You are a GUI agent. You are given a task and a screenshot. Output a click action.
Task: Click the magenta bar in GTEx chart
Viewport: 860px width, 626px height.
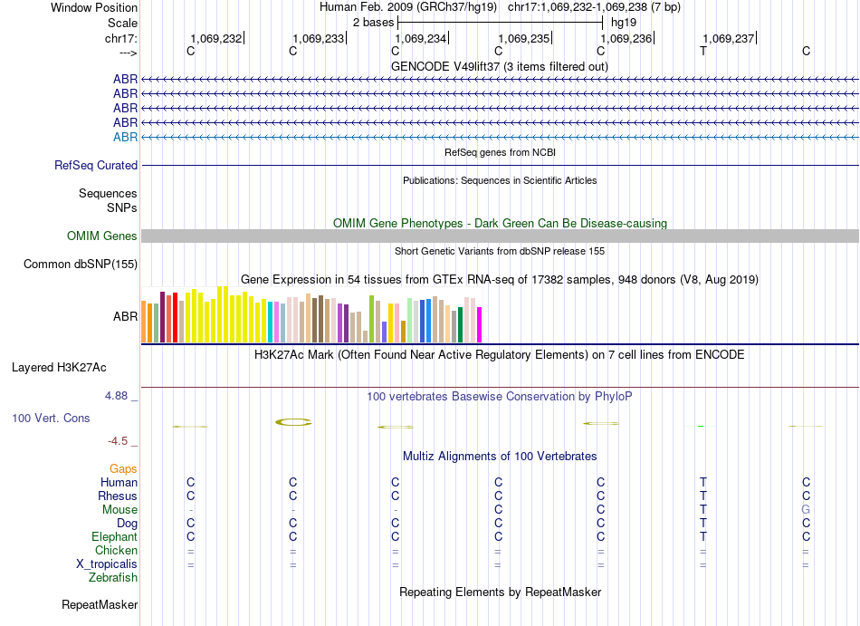click(x=480, y=325)
